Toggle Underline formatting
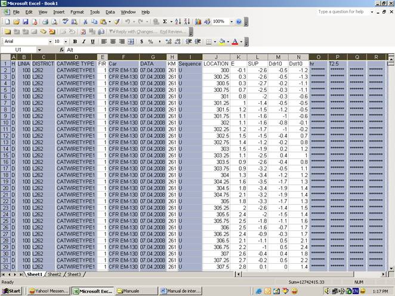This screenshot has height=296, width=395. pyautogui.click(x=92, y=42)
